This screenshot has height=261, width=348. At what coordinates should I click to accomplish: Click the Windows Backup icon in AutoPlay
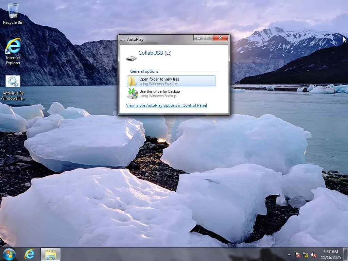tap(133, 93)
